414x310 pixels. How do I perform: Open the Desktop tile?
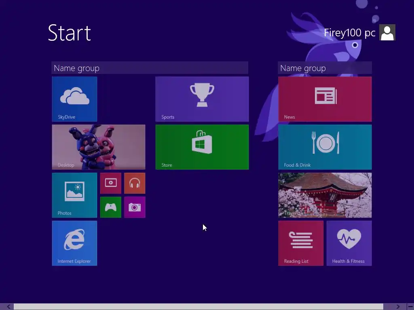(x=99, y=147)
